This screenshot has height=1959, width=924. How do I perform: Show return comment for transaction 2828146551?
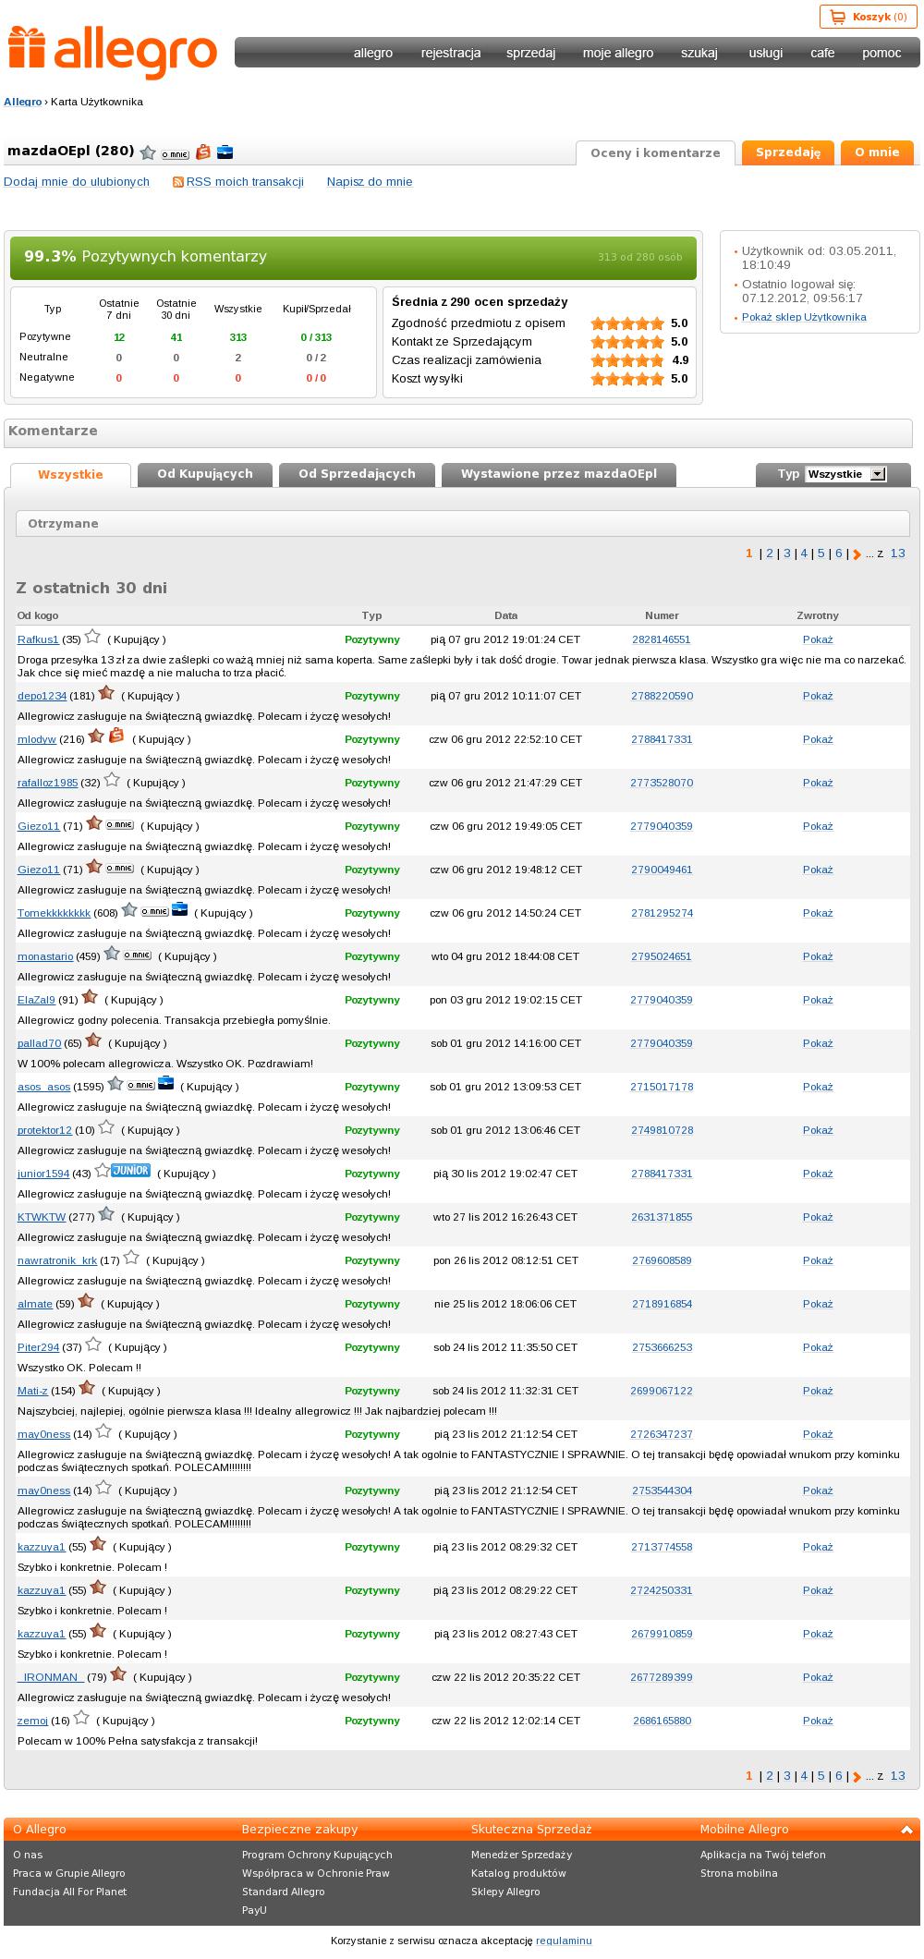(817, 639)
